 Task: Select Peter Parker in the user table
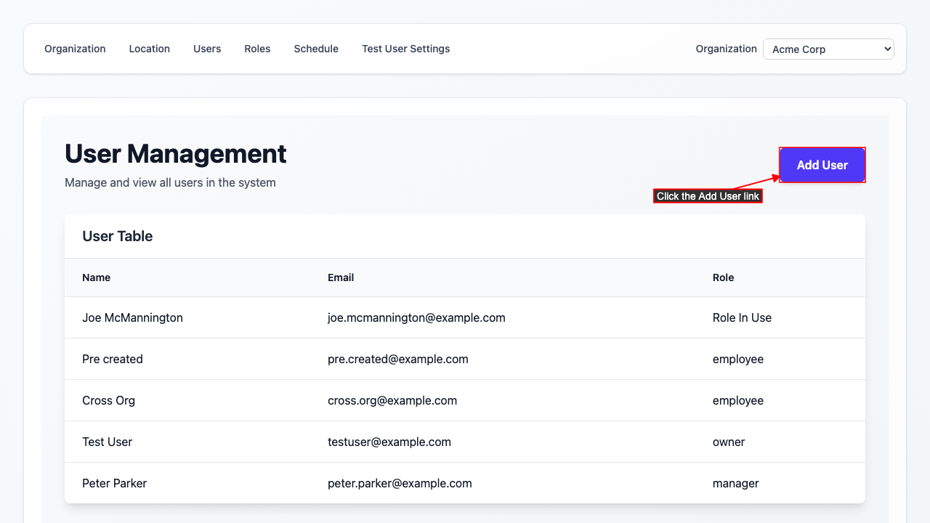(114, 483)
